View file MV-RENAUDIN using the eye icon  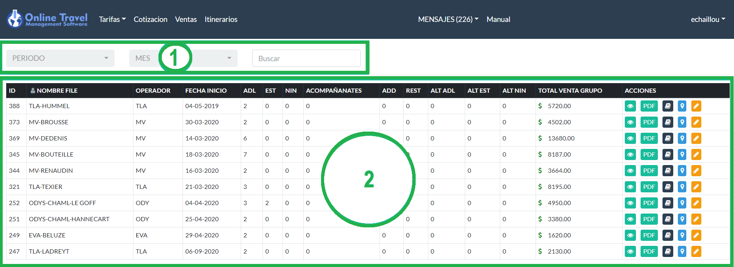630,171
